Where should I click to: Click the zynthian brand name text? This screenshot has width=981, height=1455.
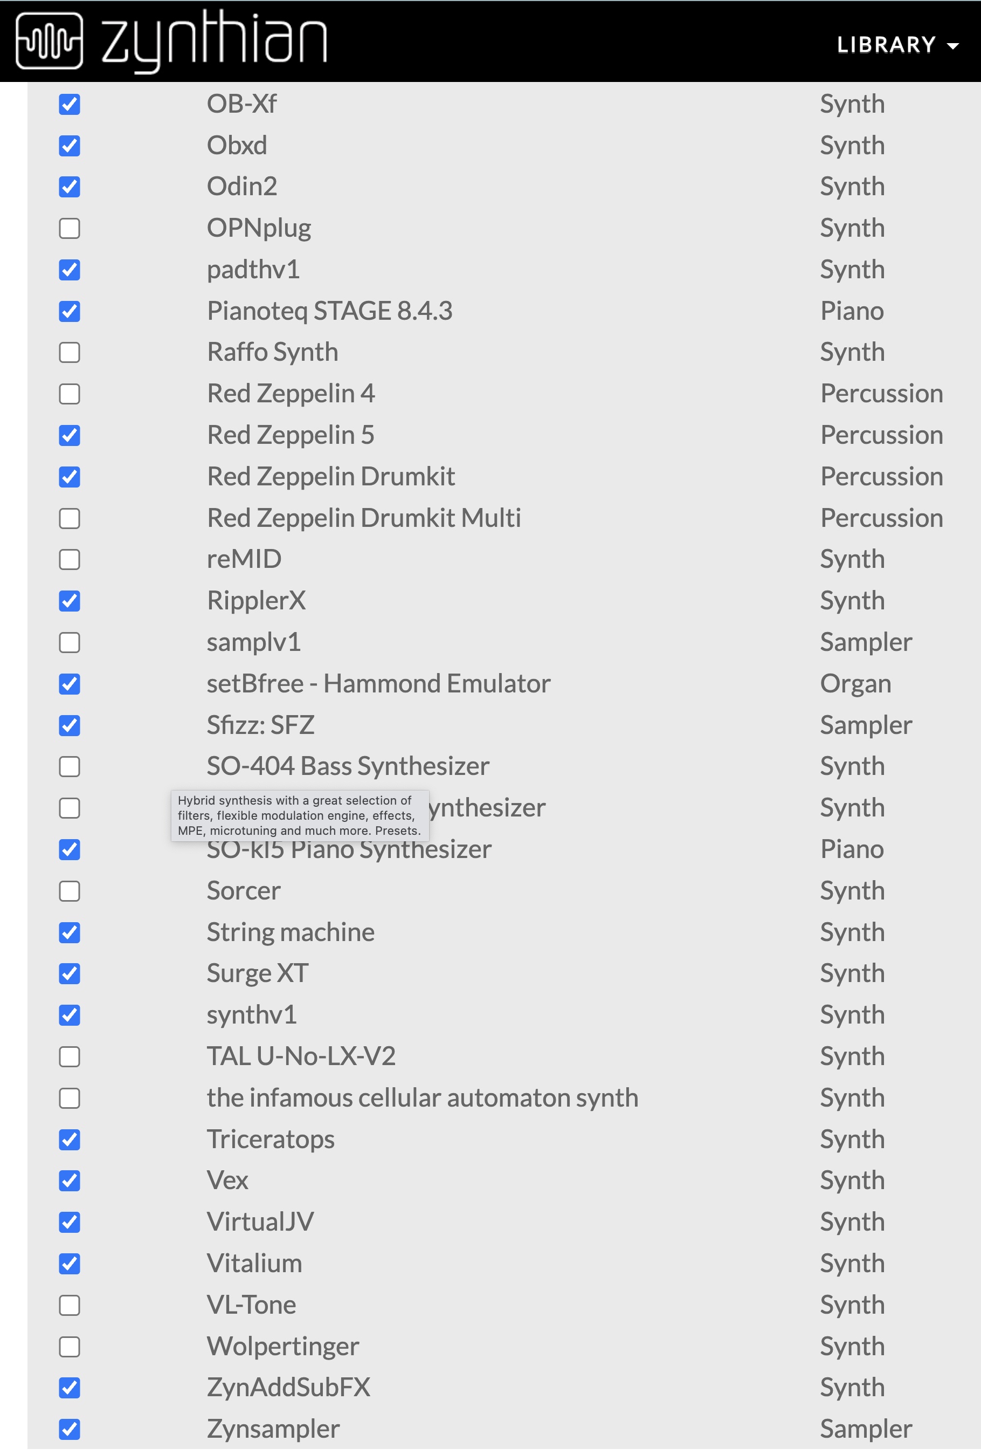pos(214,40)
